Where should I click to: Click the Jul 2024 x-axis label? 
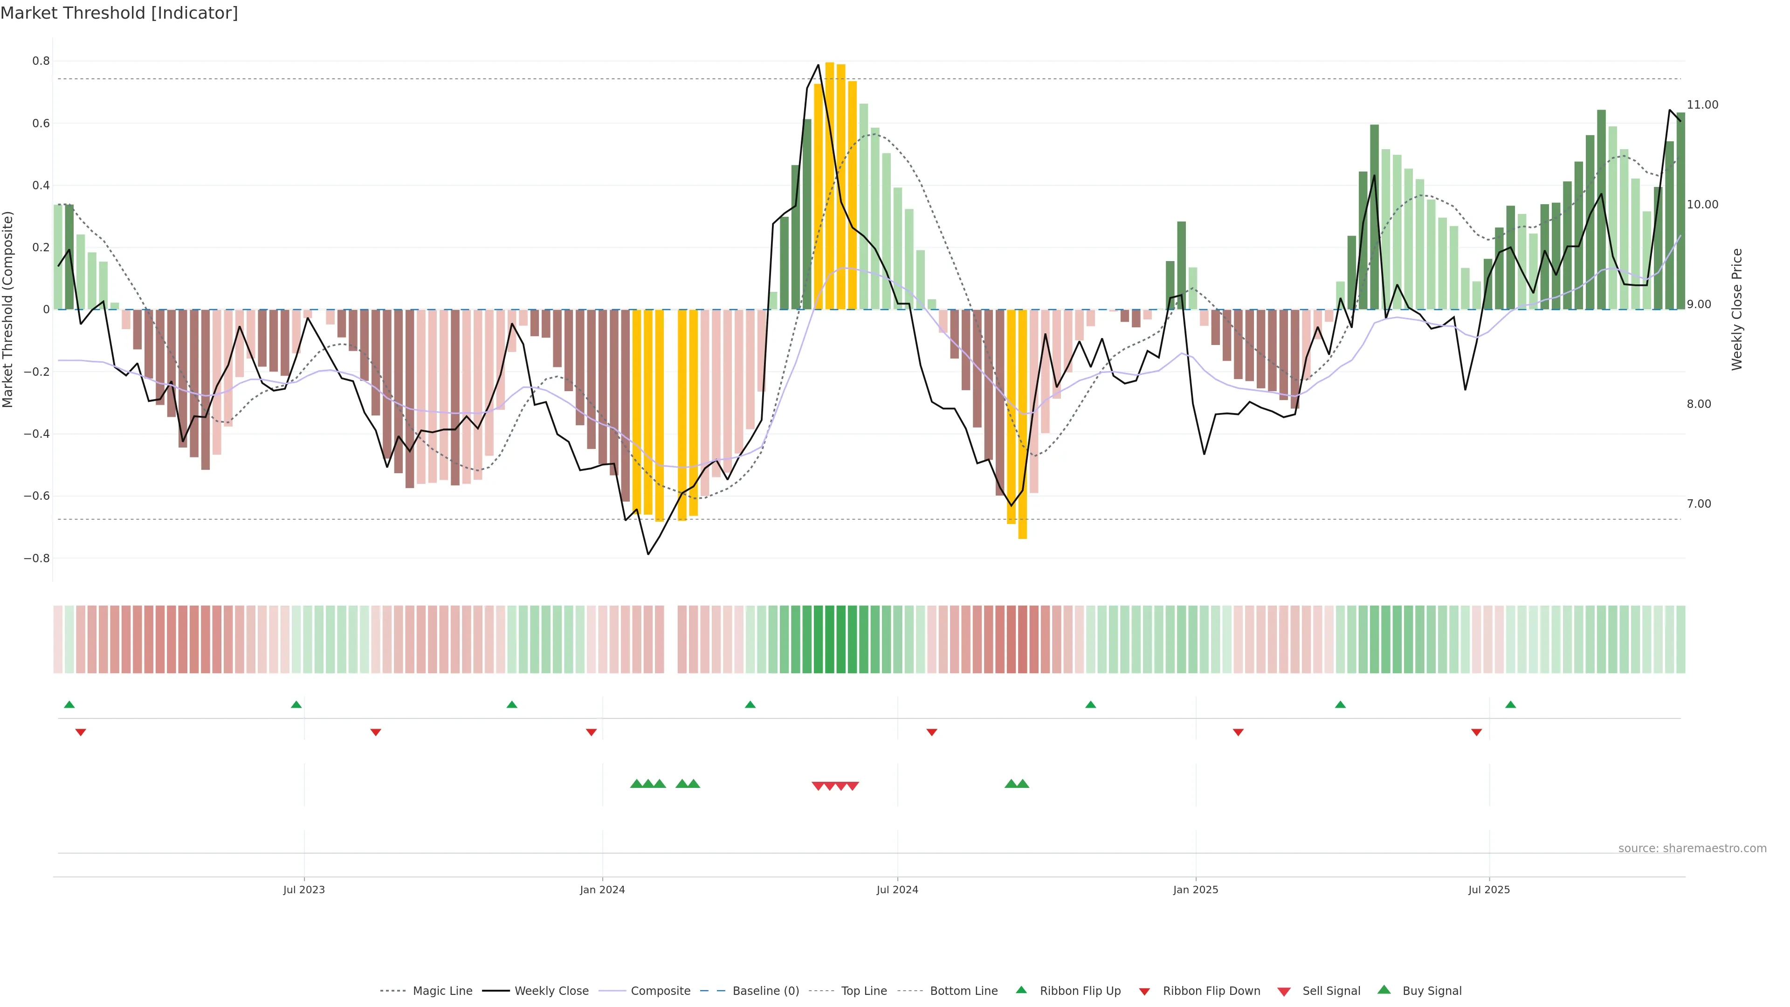click(x=897, y=890)
